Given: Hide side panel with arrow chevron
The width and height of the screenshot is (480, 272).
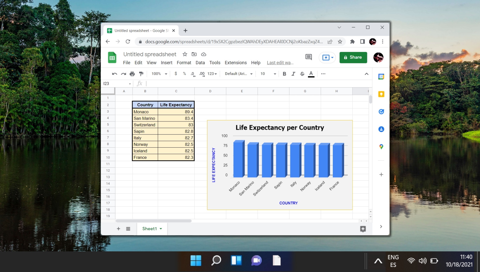Looking at the screenshot, I should [x=381, y=227].
